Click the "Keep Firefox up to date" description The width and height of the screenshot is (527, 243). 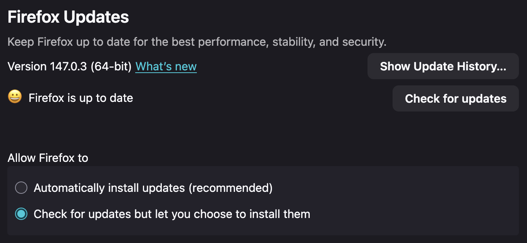[196, 42]
